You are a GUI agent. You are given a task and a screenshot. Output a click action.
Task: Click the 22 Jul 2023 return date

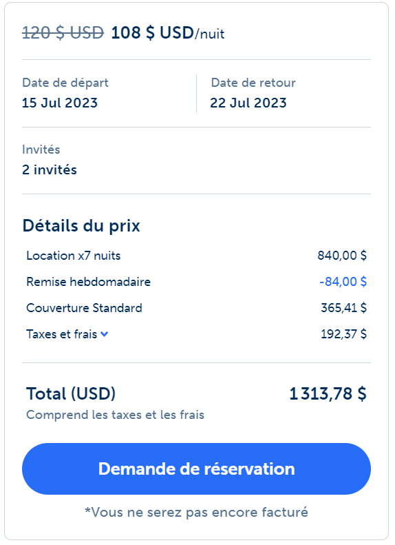pos(248,103)
